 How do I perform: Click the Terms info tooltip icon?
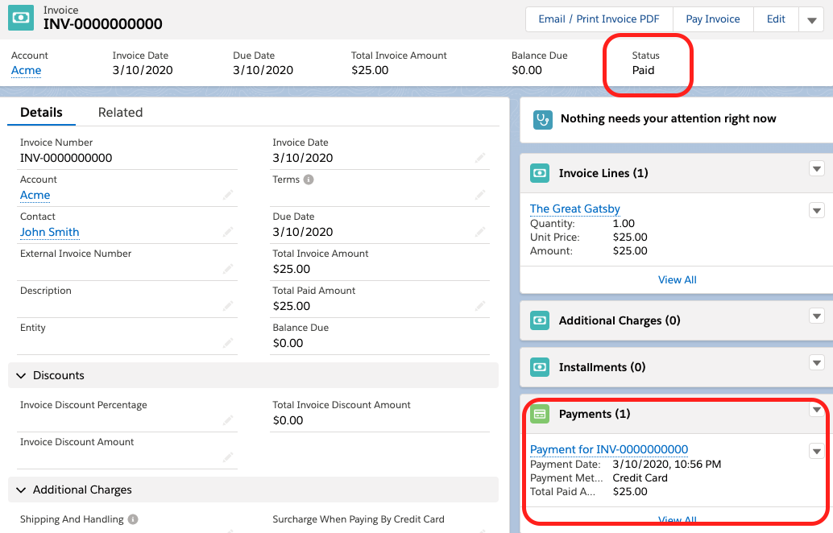pyautogui.click(x=309, y=180)
